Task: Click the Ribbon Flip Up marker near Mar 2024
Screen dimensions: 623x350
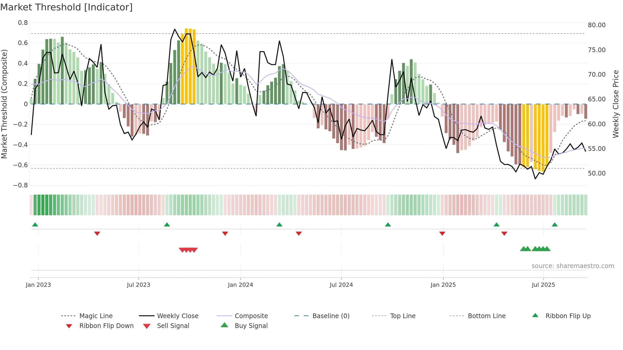Action: coord(279,225)
